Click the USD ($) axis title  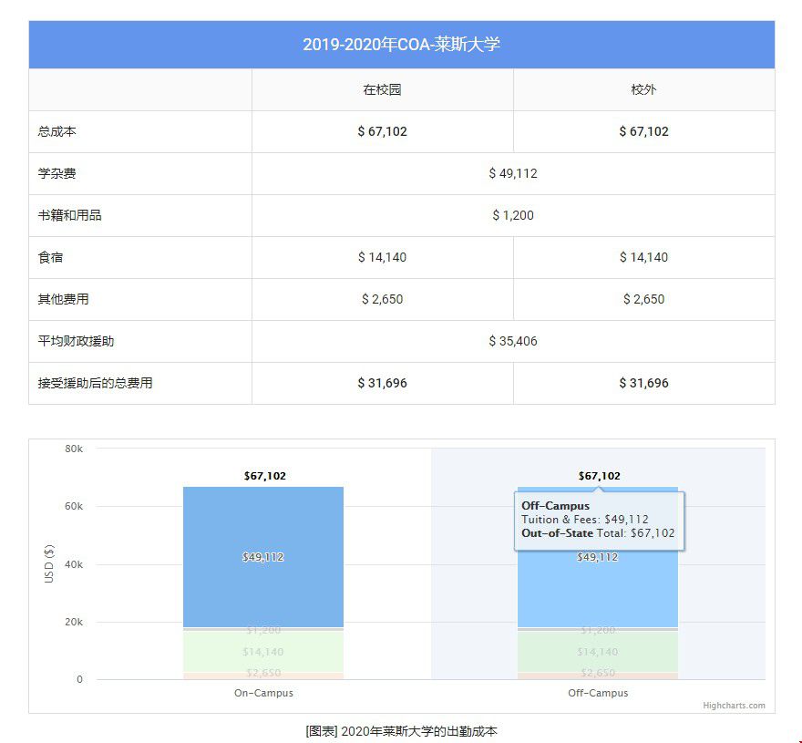(x=49, y=564)
